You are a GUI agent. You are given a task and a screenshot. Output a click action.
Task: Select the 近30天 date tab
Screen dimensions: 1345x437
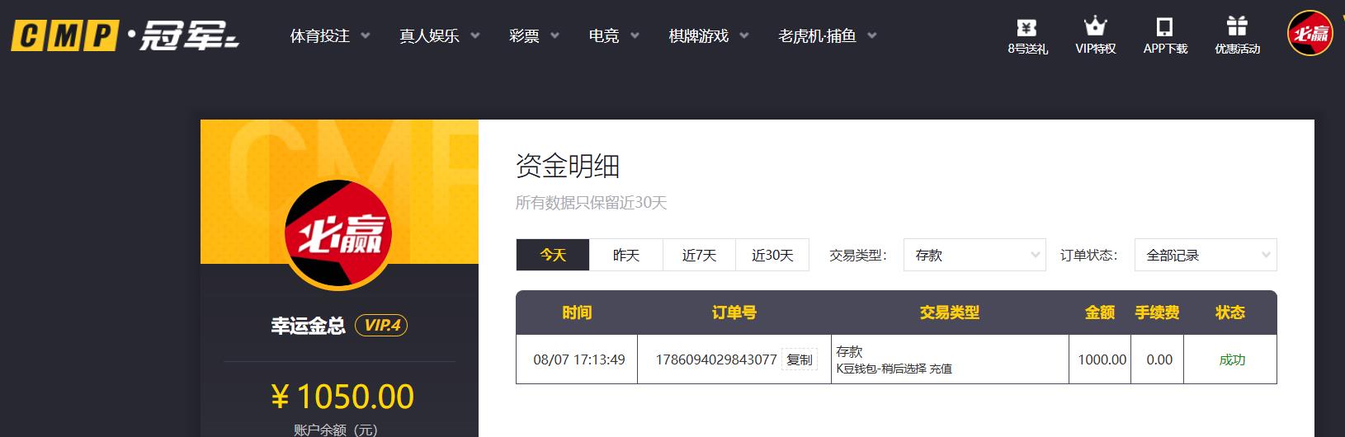[772, 255]
